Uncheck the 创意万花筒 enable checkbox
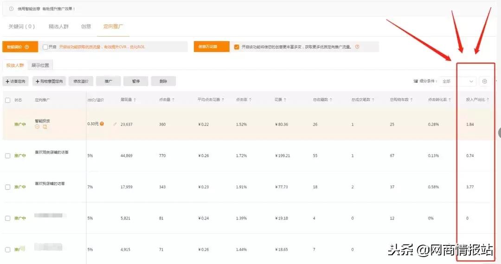 [x=237, y=47]
